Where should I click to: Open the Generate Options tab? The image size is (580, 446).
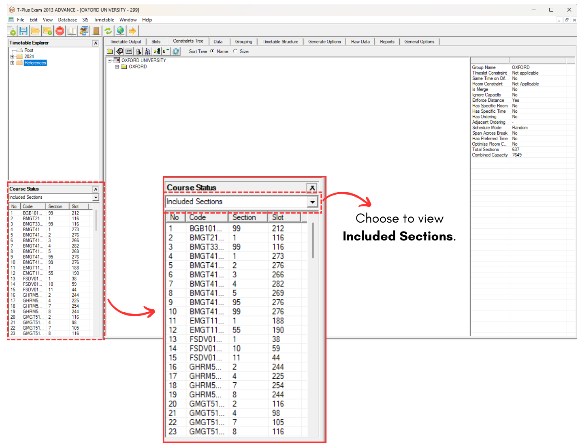324,42
